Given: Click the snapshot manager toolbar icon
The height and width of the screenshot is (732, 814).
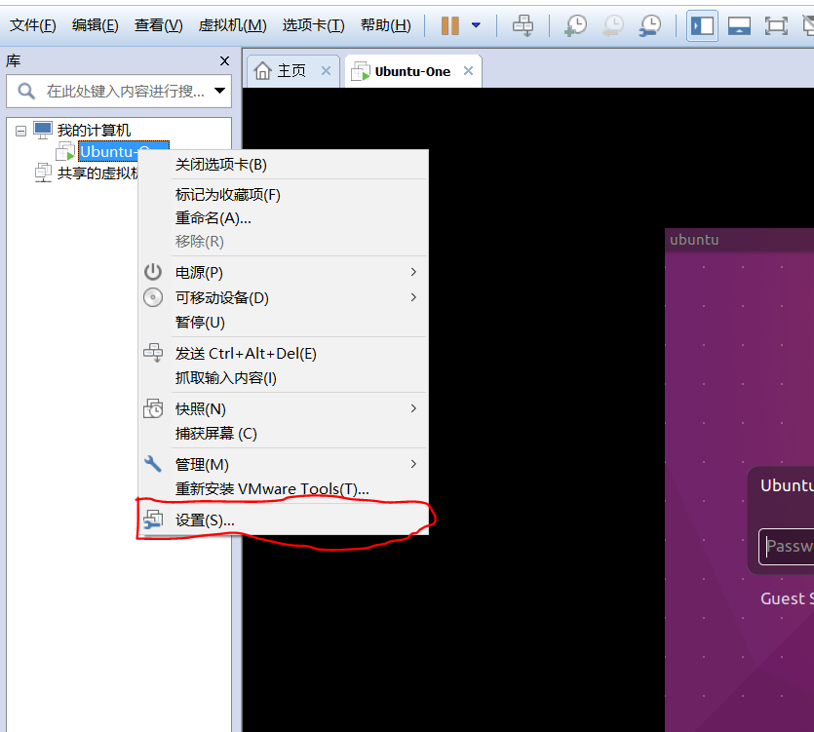Looking at the screenshot, I should point(650,25).
